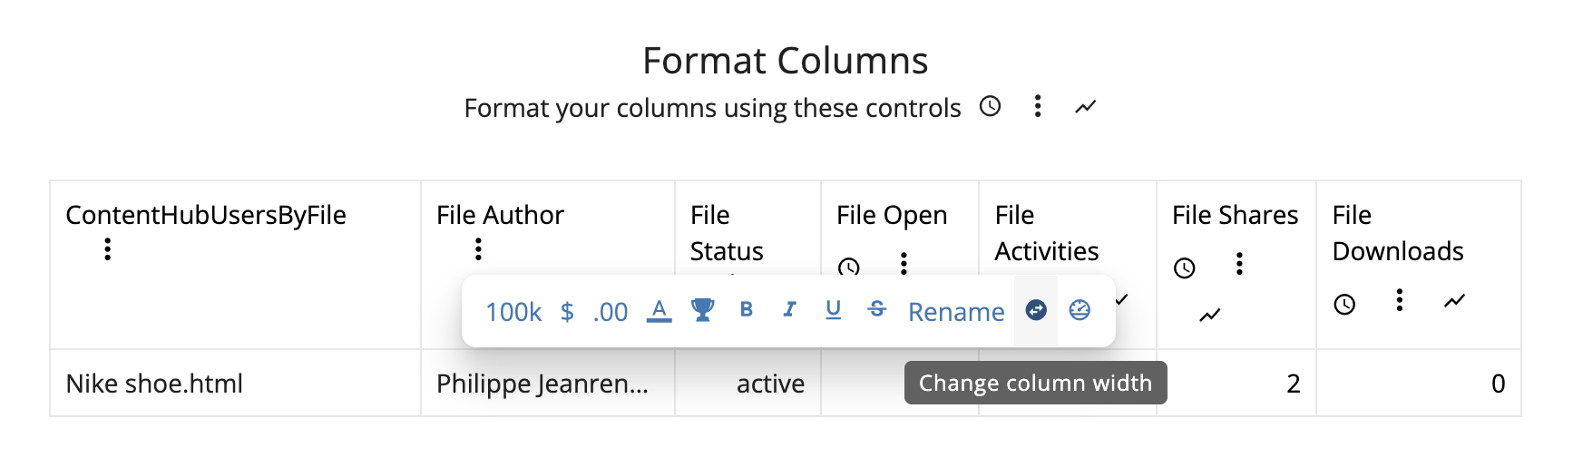
Task: Click trend line icon under File Shares
Action: [1210, 316]
